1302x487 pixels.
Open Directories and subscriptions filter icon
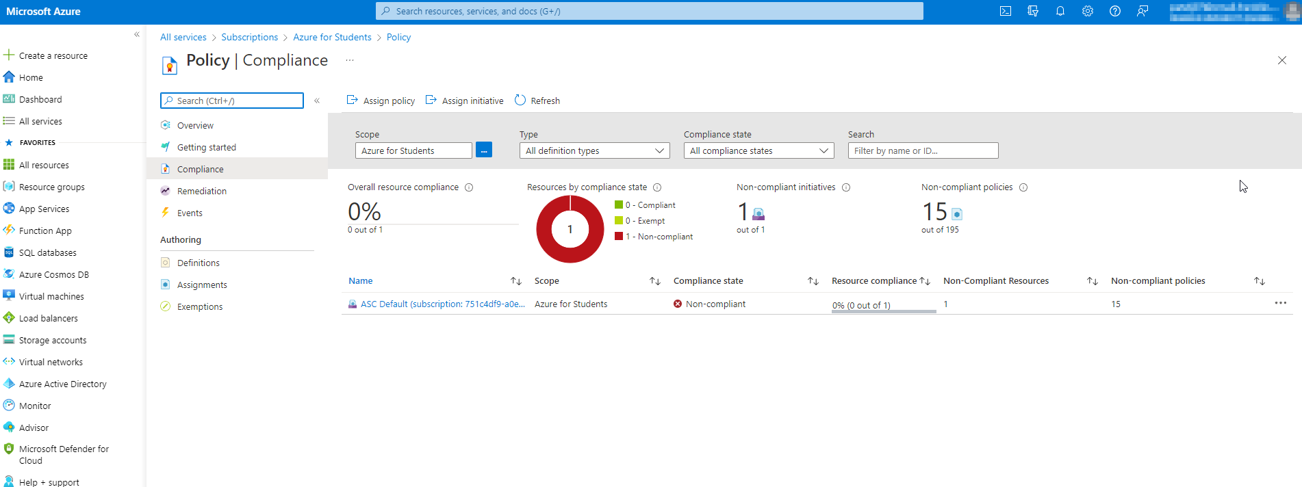click(x=1033, y=11)
